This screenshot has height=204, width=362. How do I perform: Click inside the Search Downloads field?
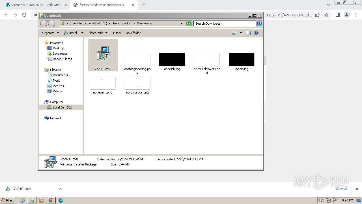click(x=225, y=24)
